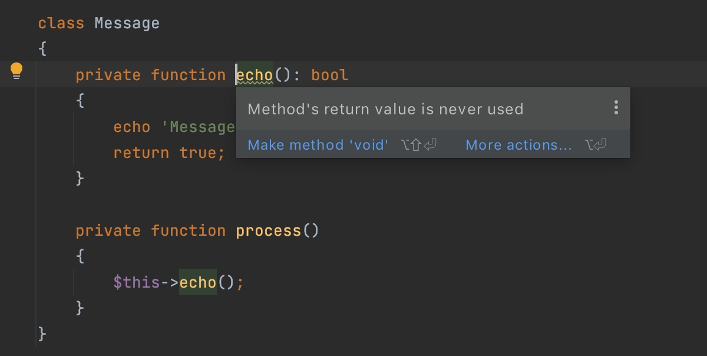Image resolution: width=707 pixels, height=356 pixels.
Task: Click the class keyword
Action: click(x=61, y=24)
